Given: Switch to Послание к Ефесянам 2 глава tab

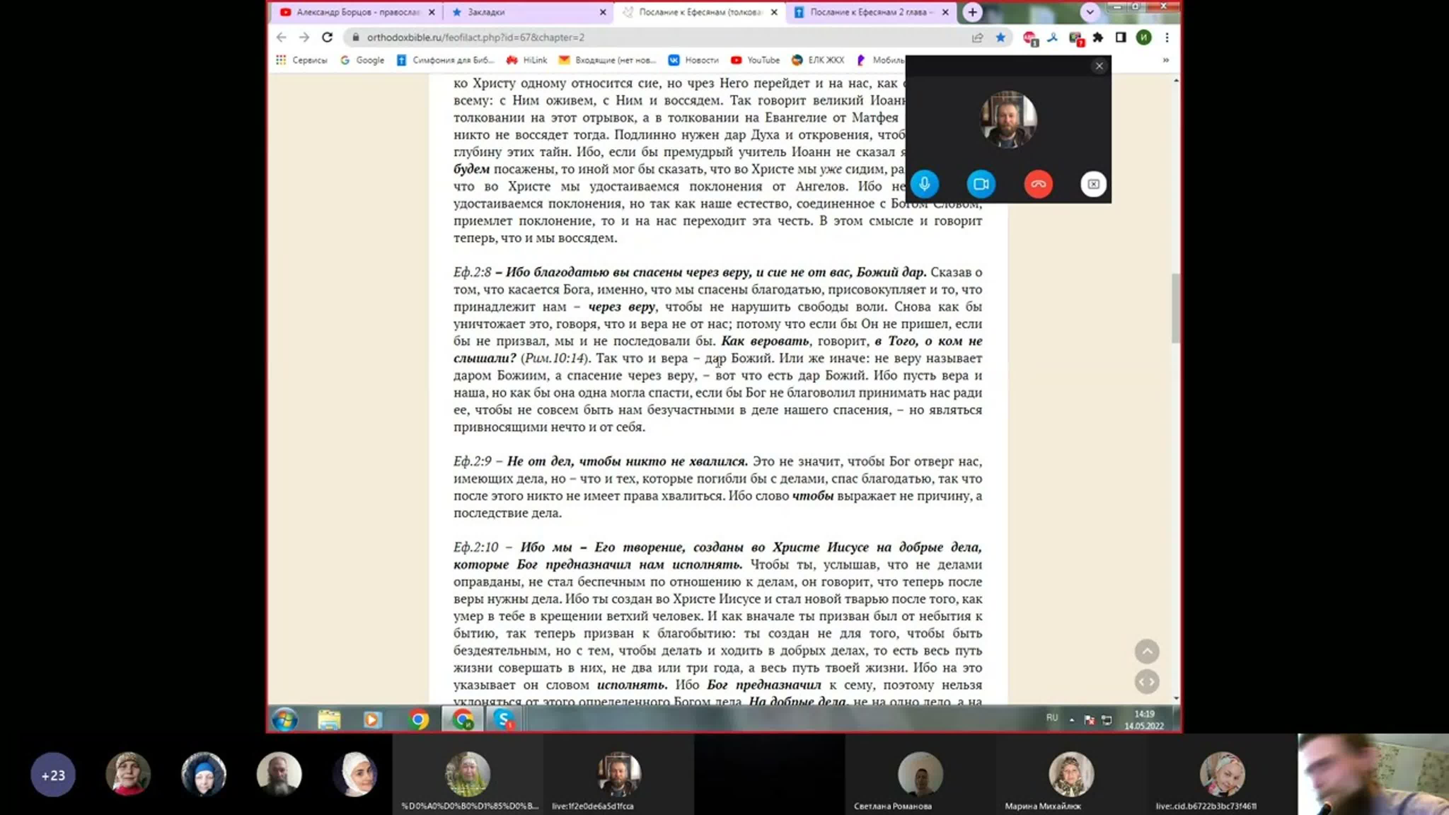Looking at the screenshot, I should click(871, 12).
